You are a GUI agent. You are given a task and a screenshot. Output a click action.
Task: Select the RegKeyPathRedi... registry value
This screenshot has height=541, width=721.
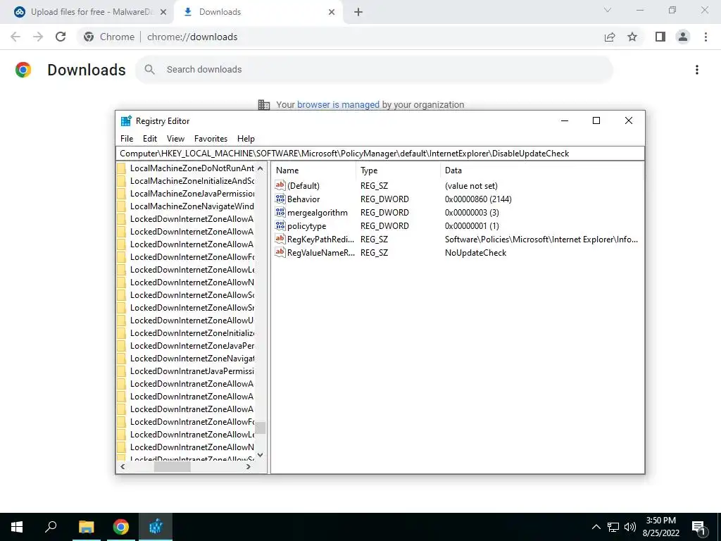320,240
